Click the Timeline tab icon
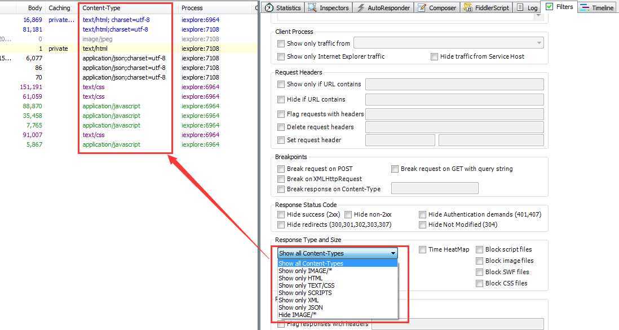The image size is (619, 330). (584, 8)
